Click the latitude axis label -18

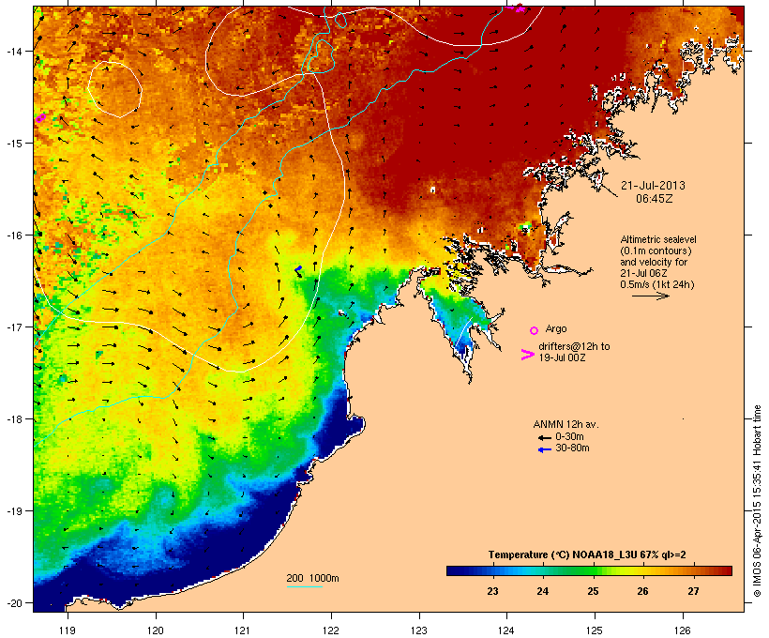(13, 418)
